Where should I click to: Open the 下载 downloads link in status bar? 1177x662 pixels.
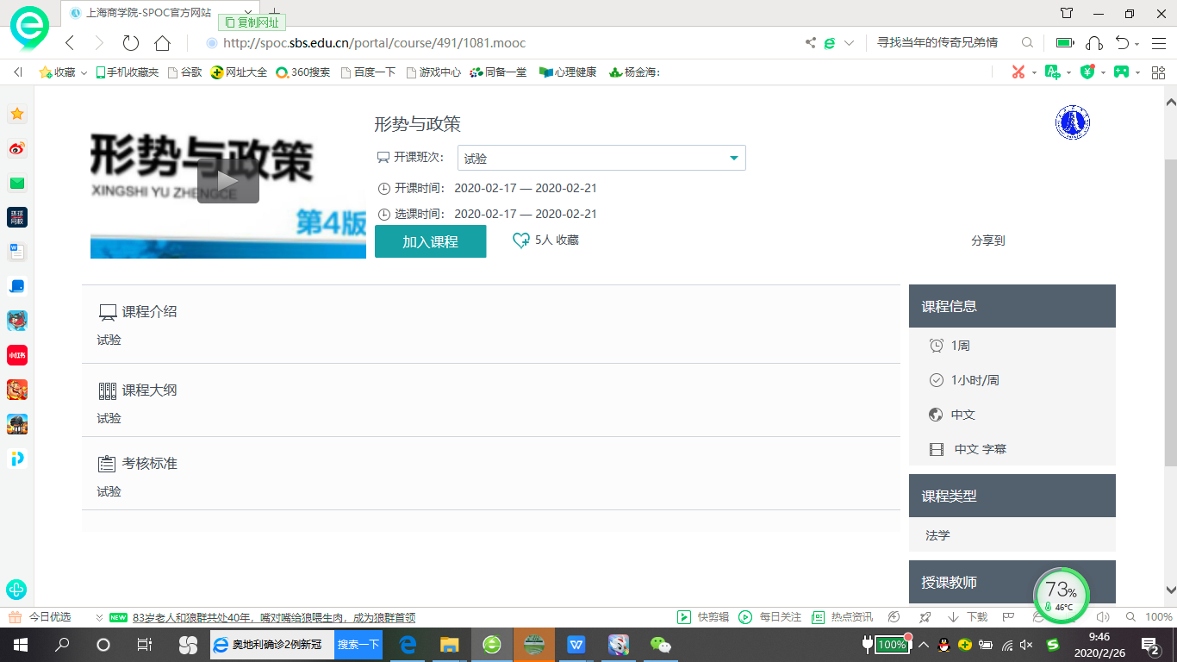[x=968, y=617]
